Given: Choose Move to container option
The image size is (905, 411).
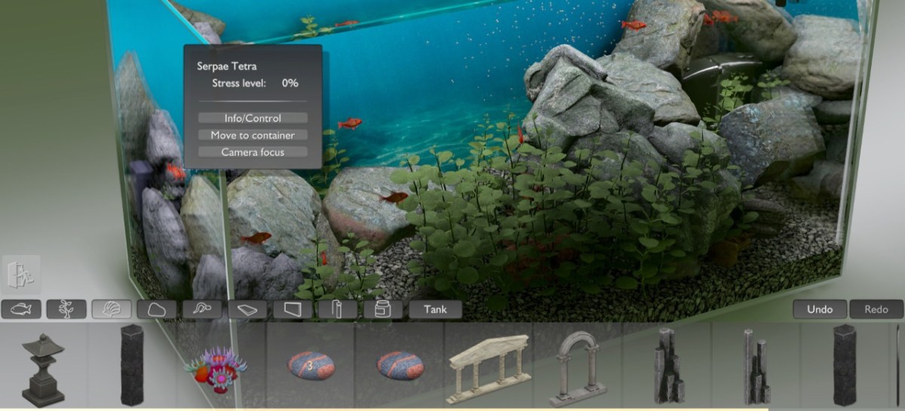Looking at the screenshot, I should 253,135.
